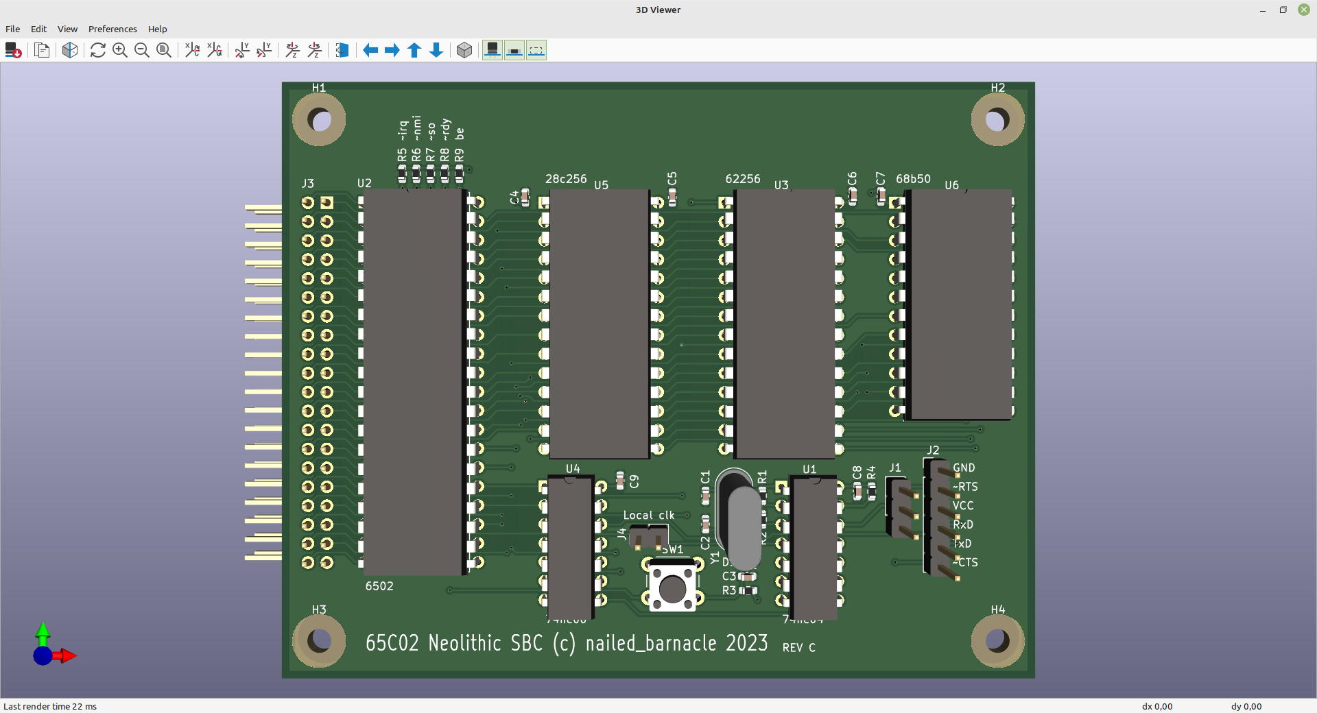Rotate Y counterclockwise icon
Viewport: 1317px width, 713px height.
coord(264,50)
